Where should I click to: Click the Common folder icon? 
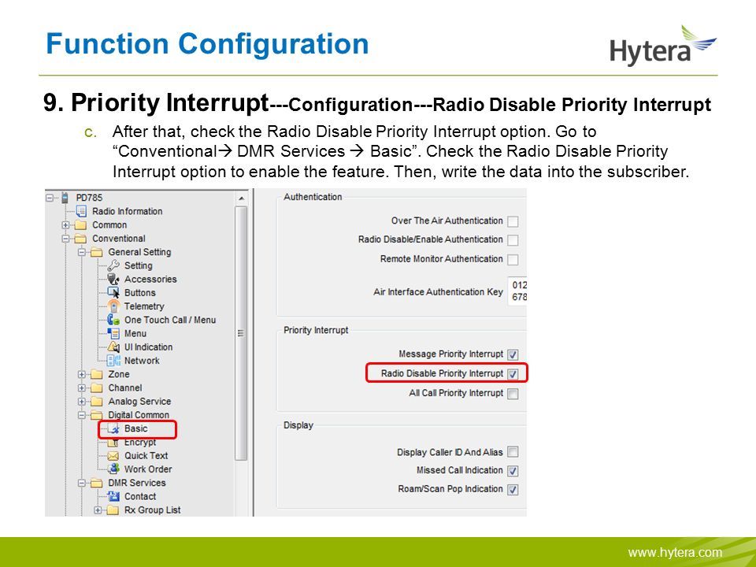tap(80, 225)
